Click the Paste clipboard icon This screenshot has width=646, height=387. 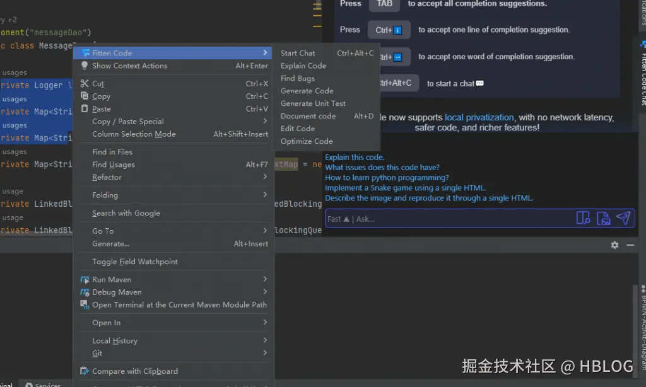[x=85, y=108]
